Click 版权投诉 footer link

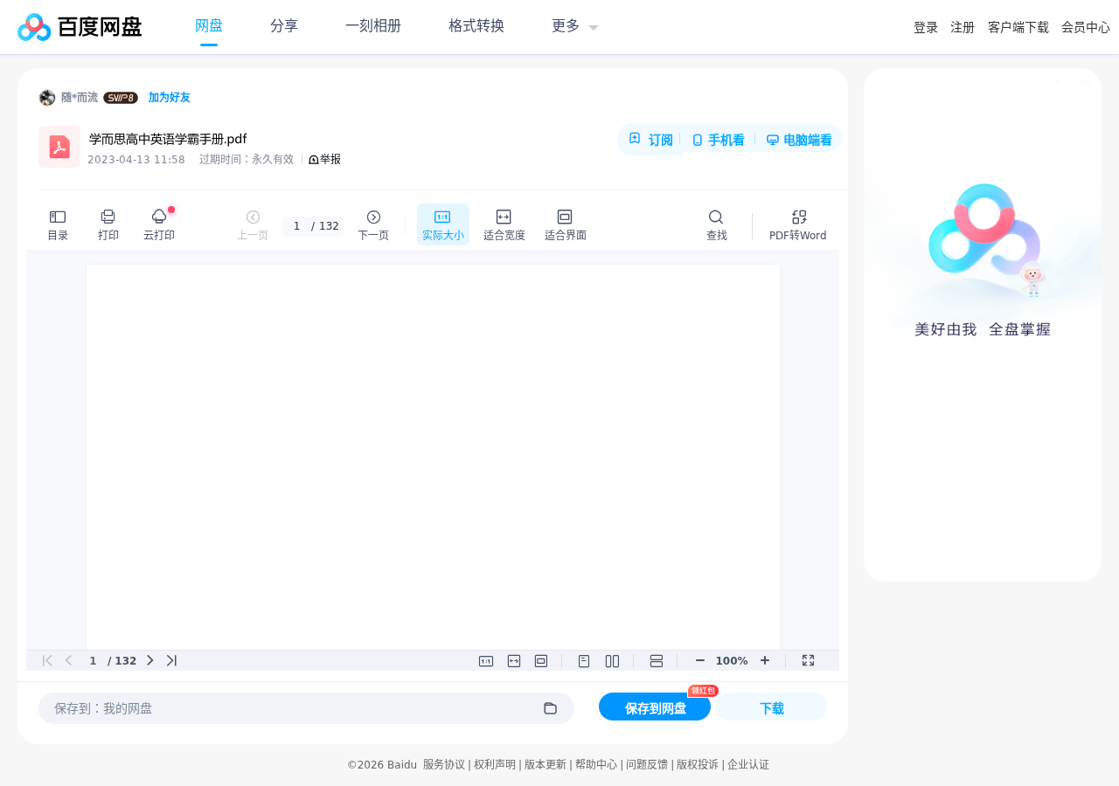[698, 765]
